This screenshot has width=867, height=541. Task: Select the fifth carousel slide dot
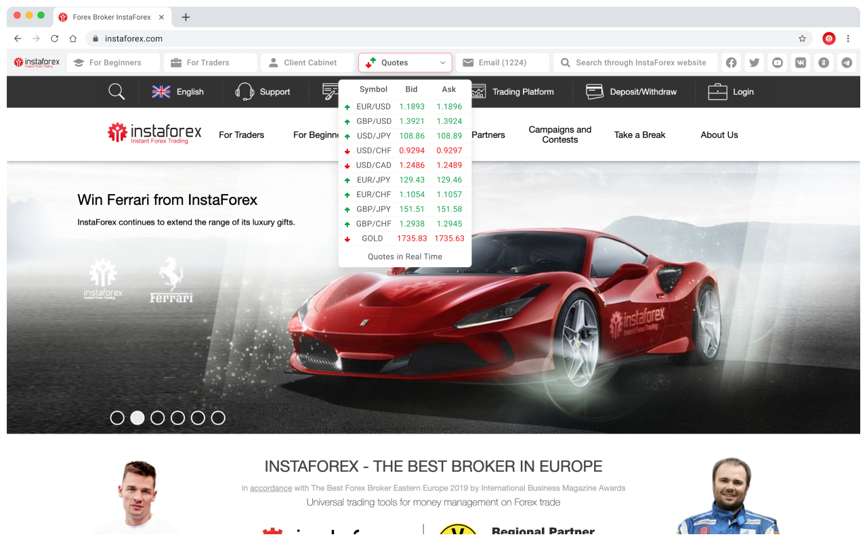coord(198,418)
